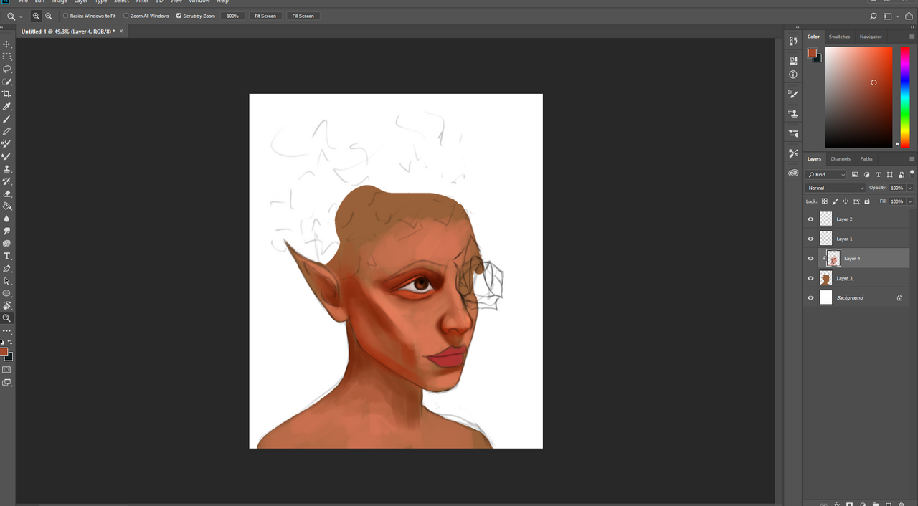The image size is (918, 506).
Task: Switch to the Channels tab
Action: 841,159
